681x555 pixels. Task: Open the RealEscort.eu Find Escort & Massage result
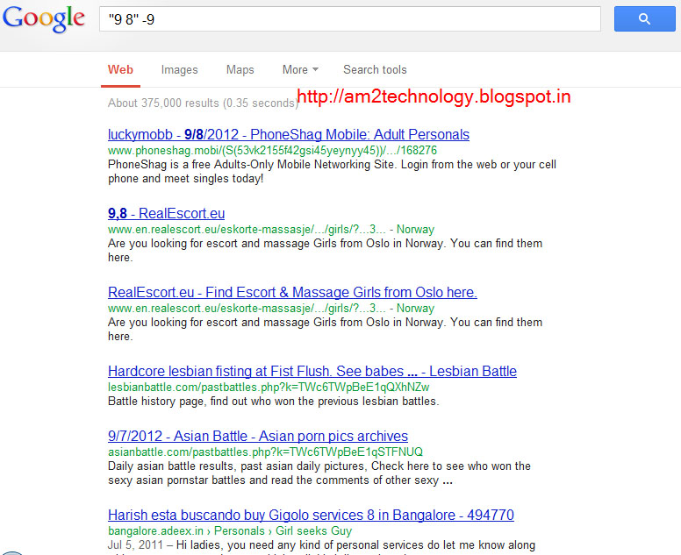coord(292,293)
